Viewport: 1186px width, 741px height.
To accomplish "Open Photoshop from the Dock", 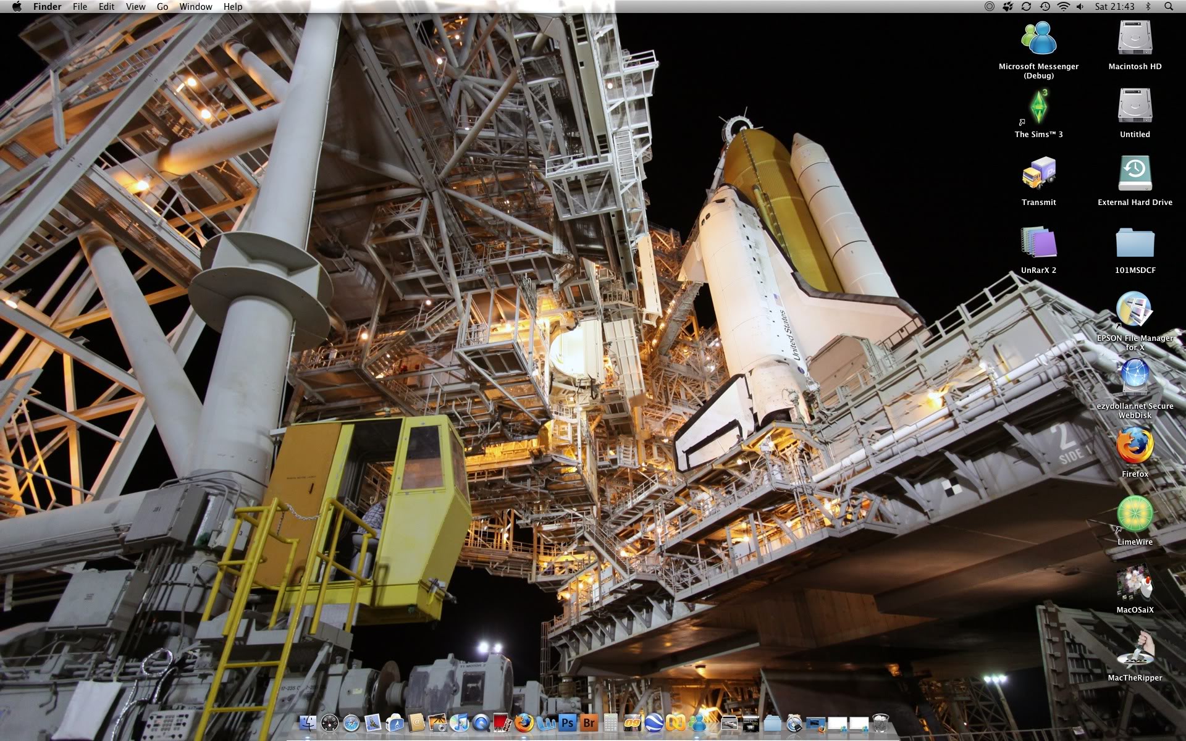I will click(567, 724).
